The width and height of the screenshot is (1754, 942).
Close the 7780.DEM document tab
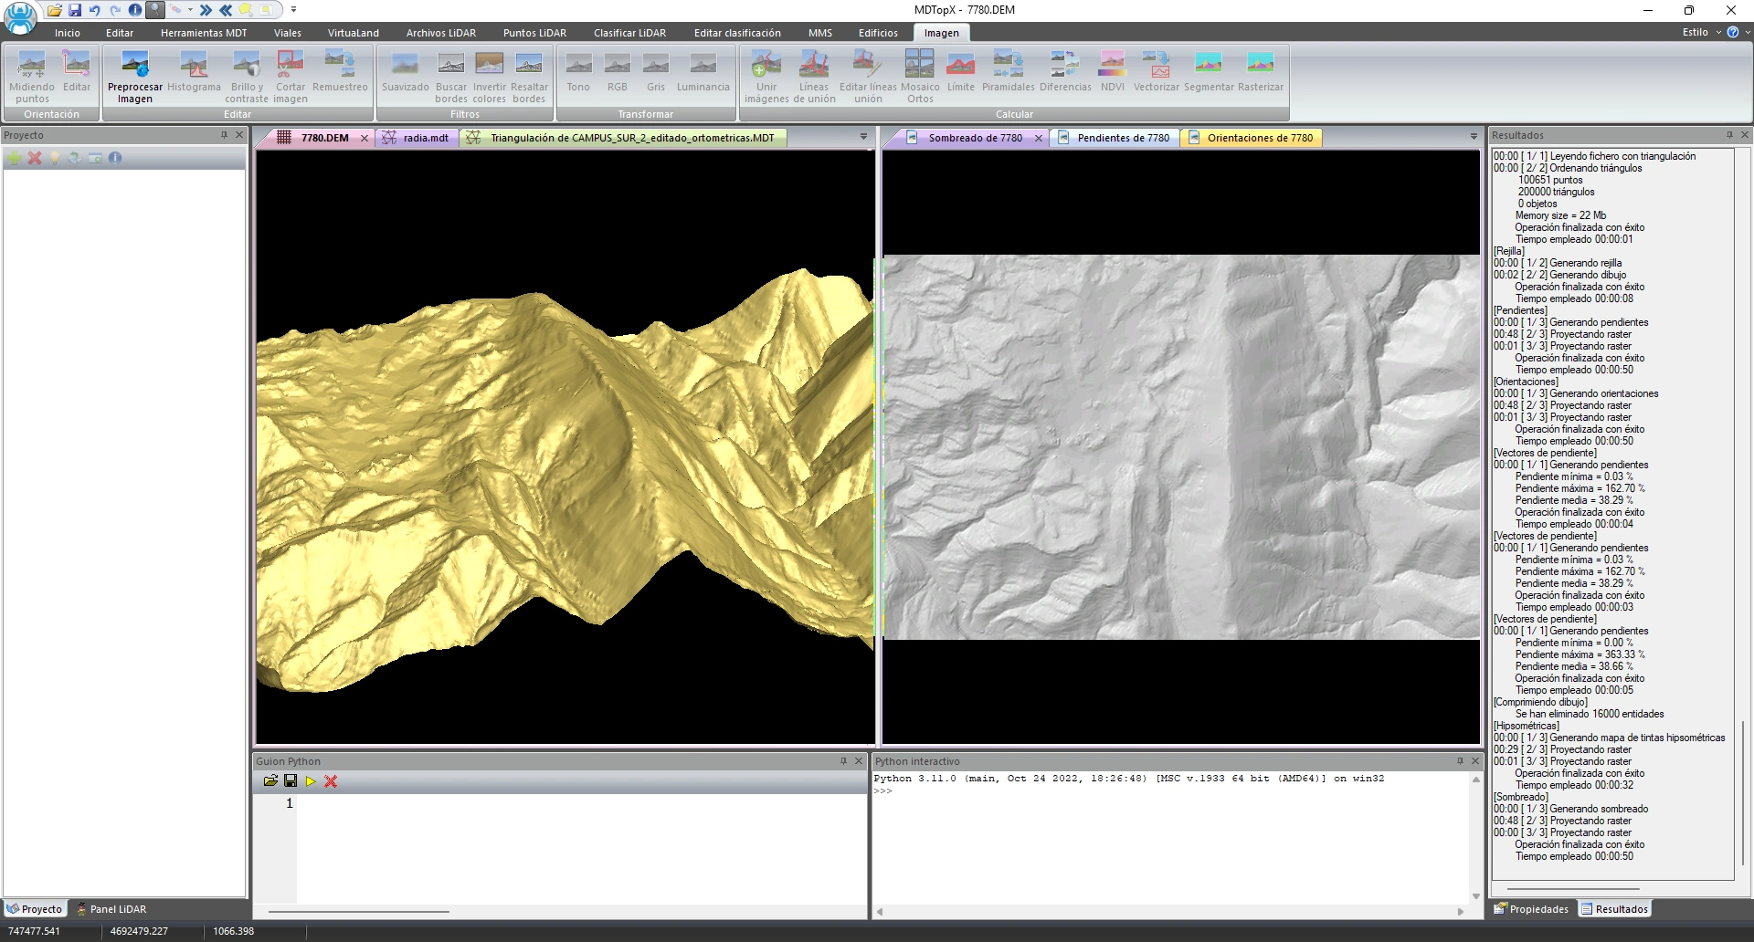pyautogui.click(x=364, y=138)
